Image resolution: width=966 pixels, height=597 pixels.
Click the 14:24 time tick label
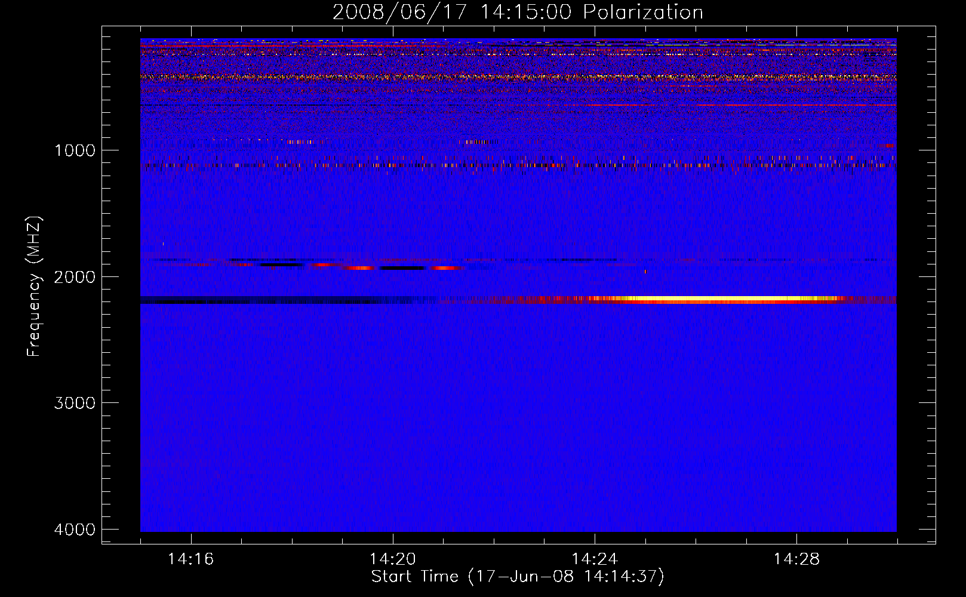coord(595,559)
